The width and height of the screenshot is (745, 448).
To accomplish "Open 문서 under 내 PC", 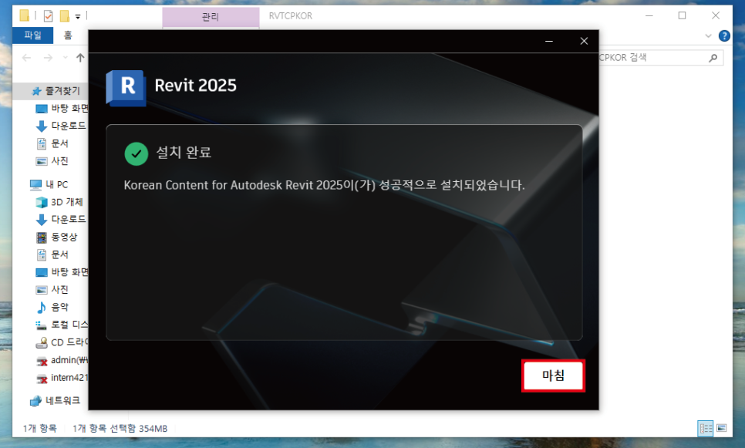I will [52, 254].
